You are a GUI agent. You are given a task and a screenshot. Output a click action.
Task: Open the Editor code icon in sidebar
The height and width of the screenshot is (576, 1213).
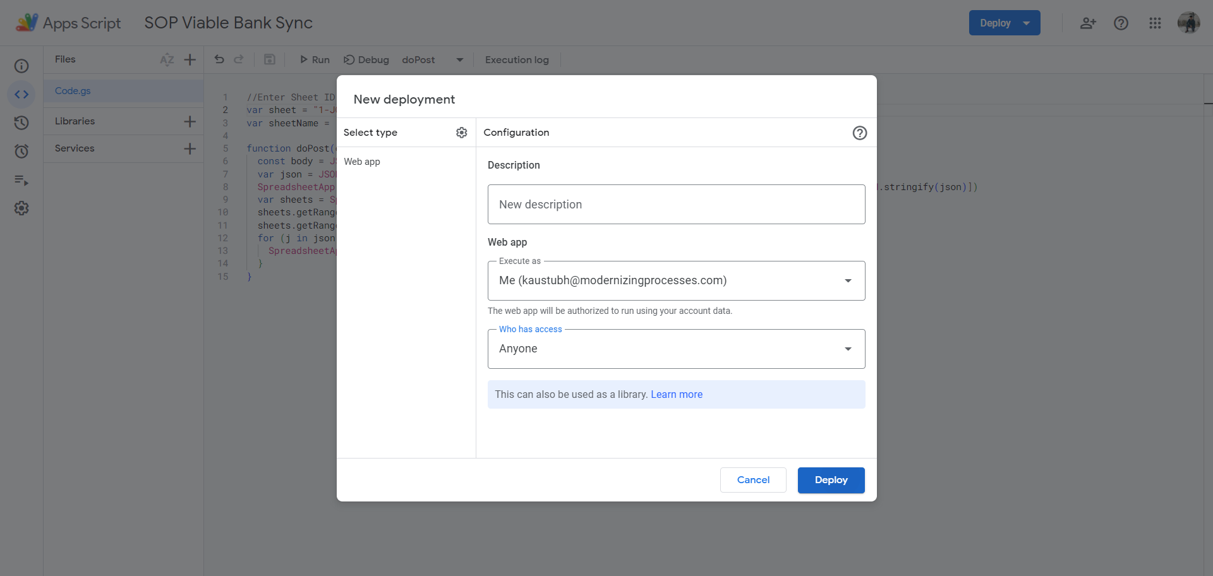(21, 94)
